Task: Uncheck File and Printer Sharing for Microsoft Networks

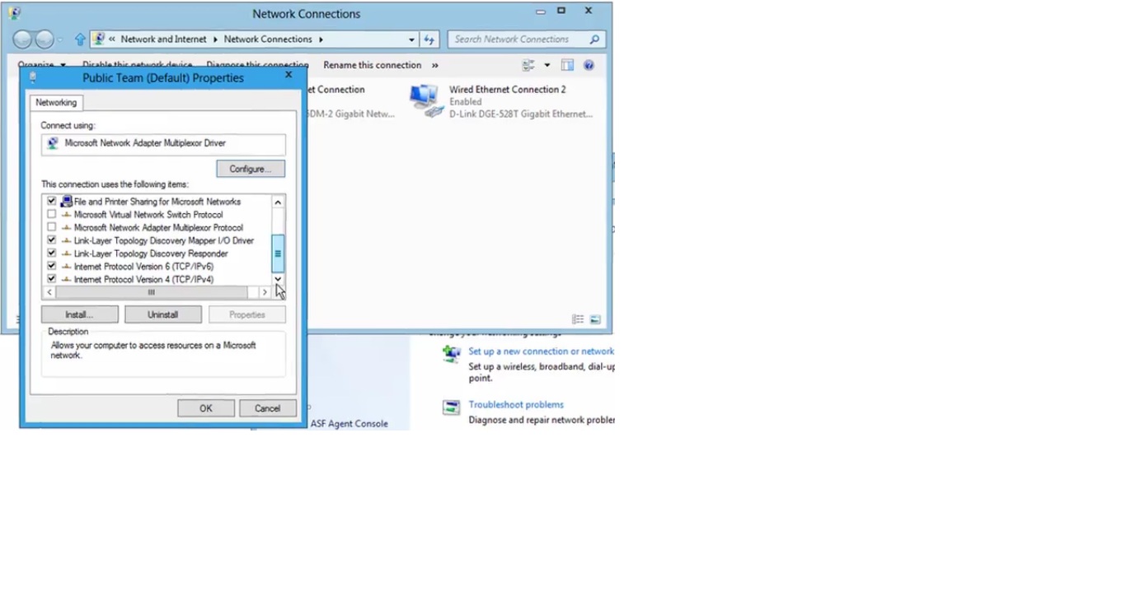Action: (x=52, y=201)
